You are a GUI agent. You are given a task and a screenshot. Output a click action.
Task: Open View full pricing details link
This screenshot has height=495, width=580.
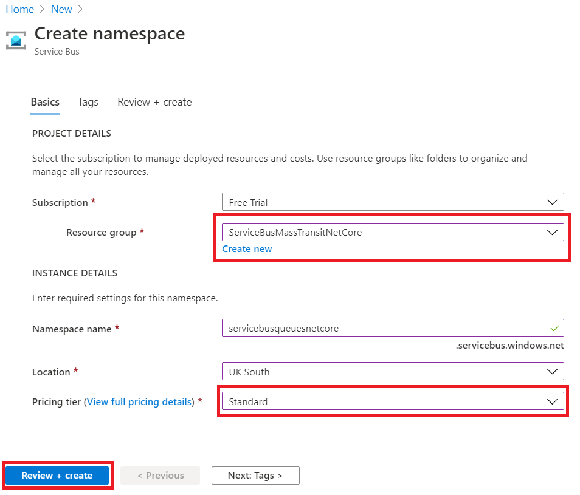coord(140,401)
